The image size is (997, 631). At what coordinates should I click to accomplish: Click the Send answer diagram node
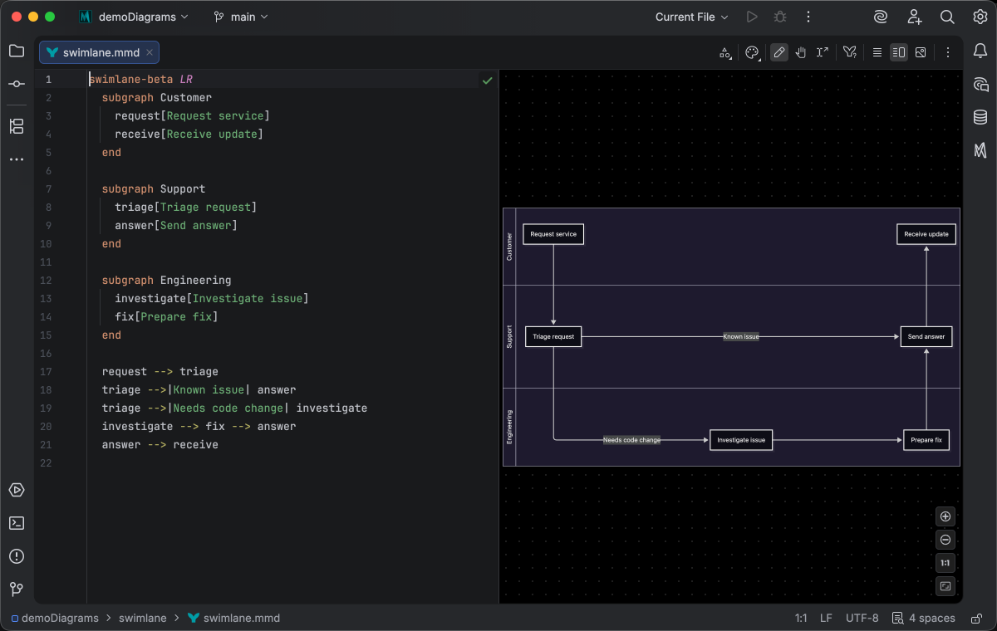point(926,337)
